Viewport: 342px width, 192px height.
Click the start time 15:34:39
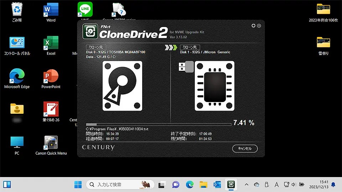(112, 134)
